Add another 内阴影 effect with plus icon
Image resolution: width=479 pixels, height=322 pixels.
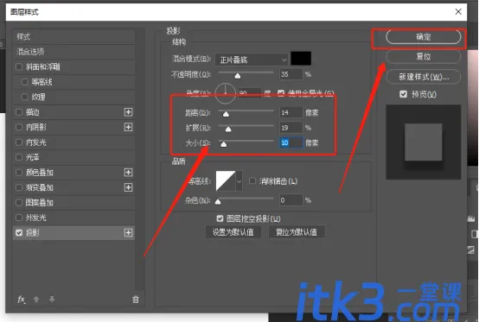pyautogui.click(x=128, y=127)
